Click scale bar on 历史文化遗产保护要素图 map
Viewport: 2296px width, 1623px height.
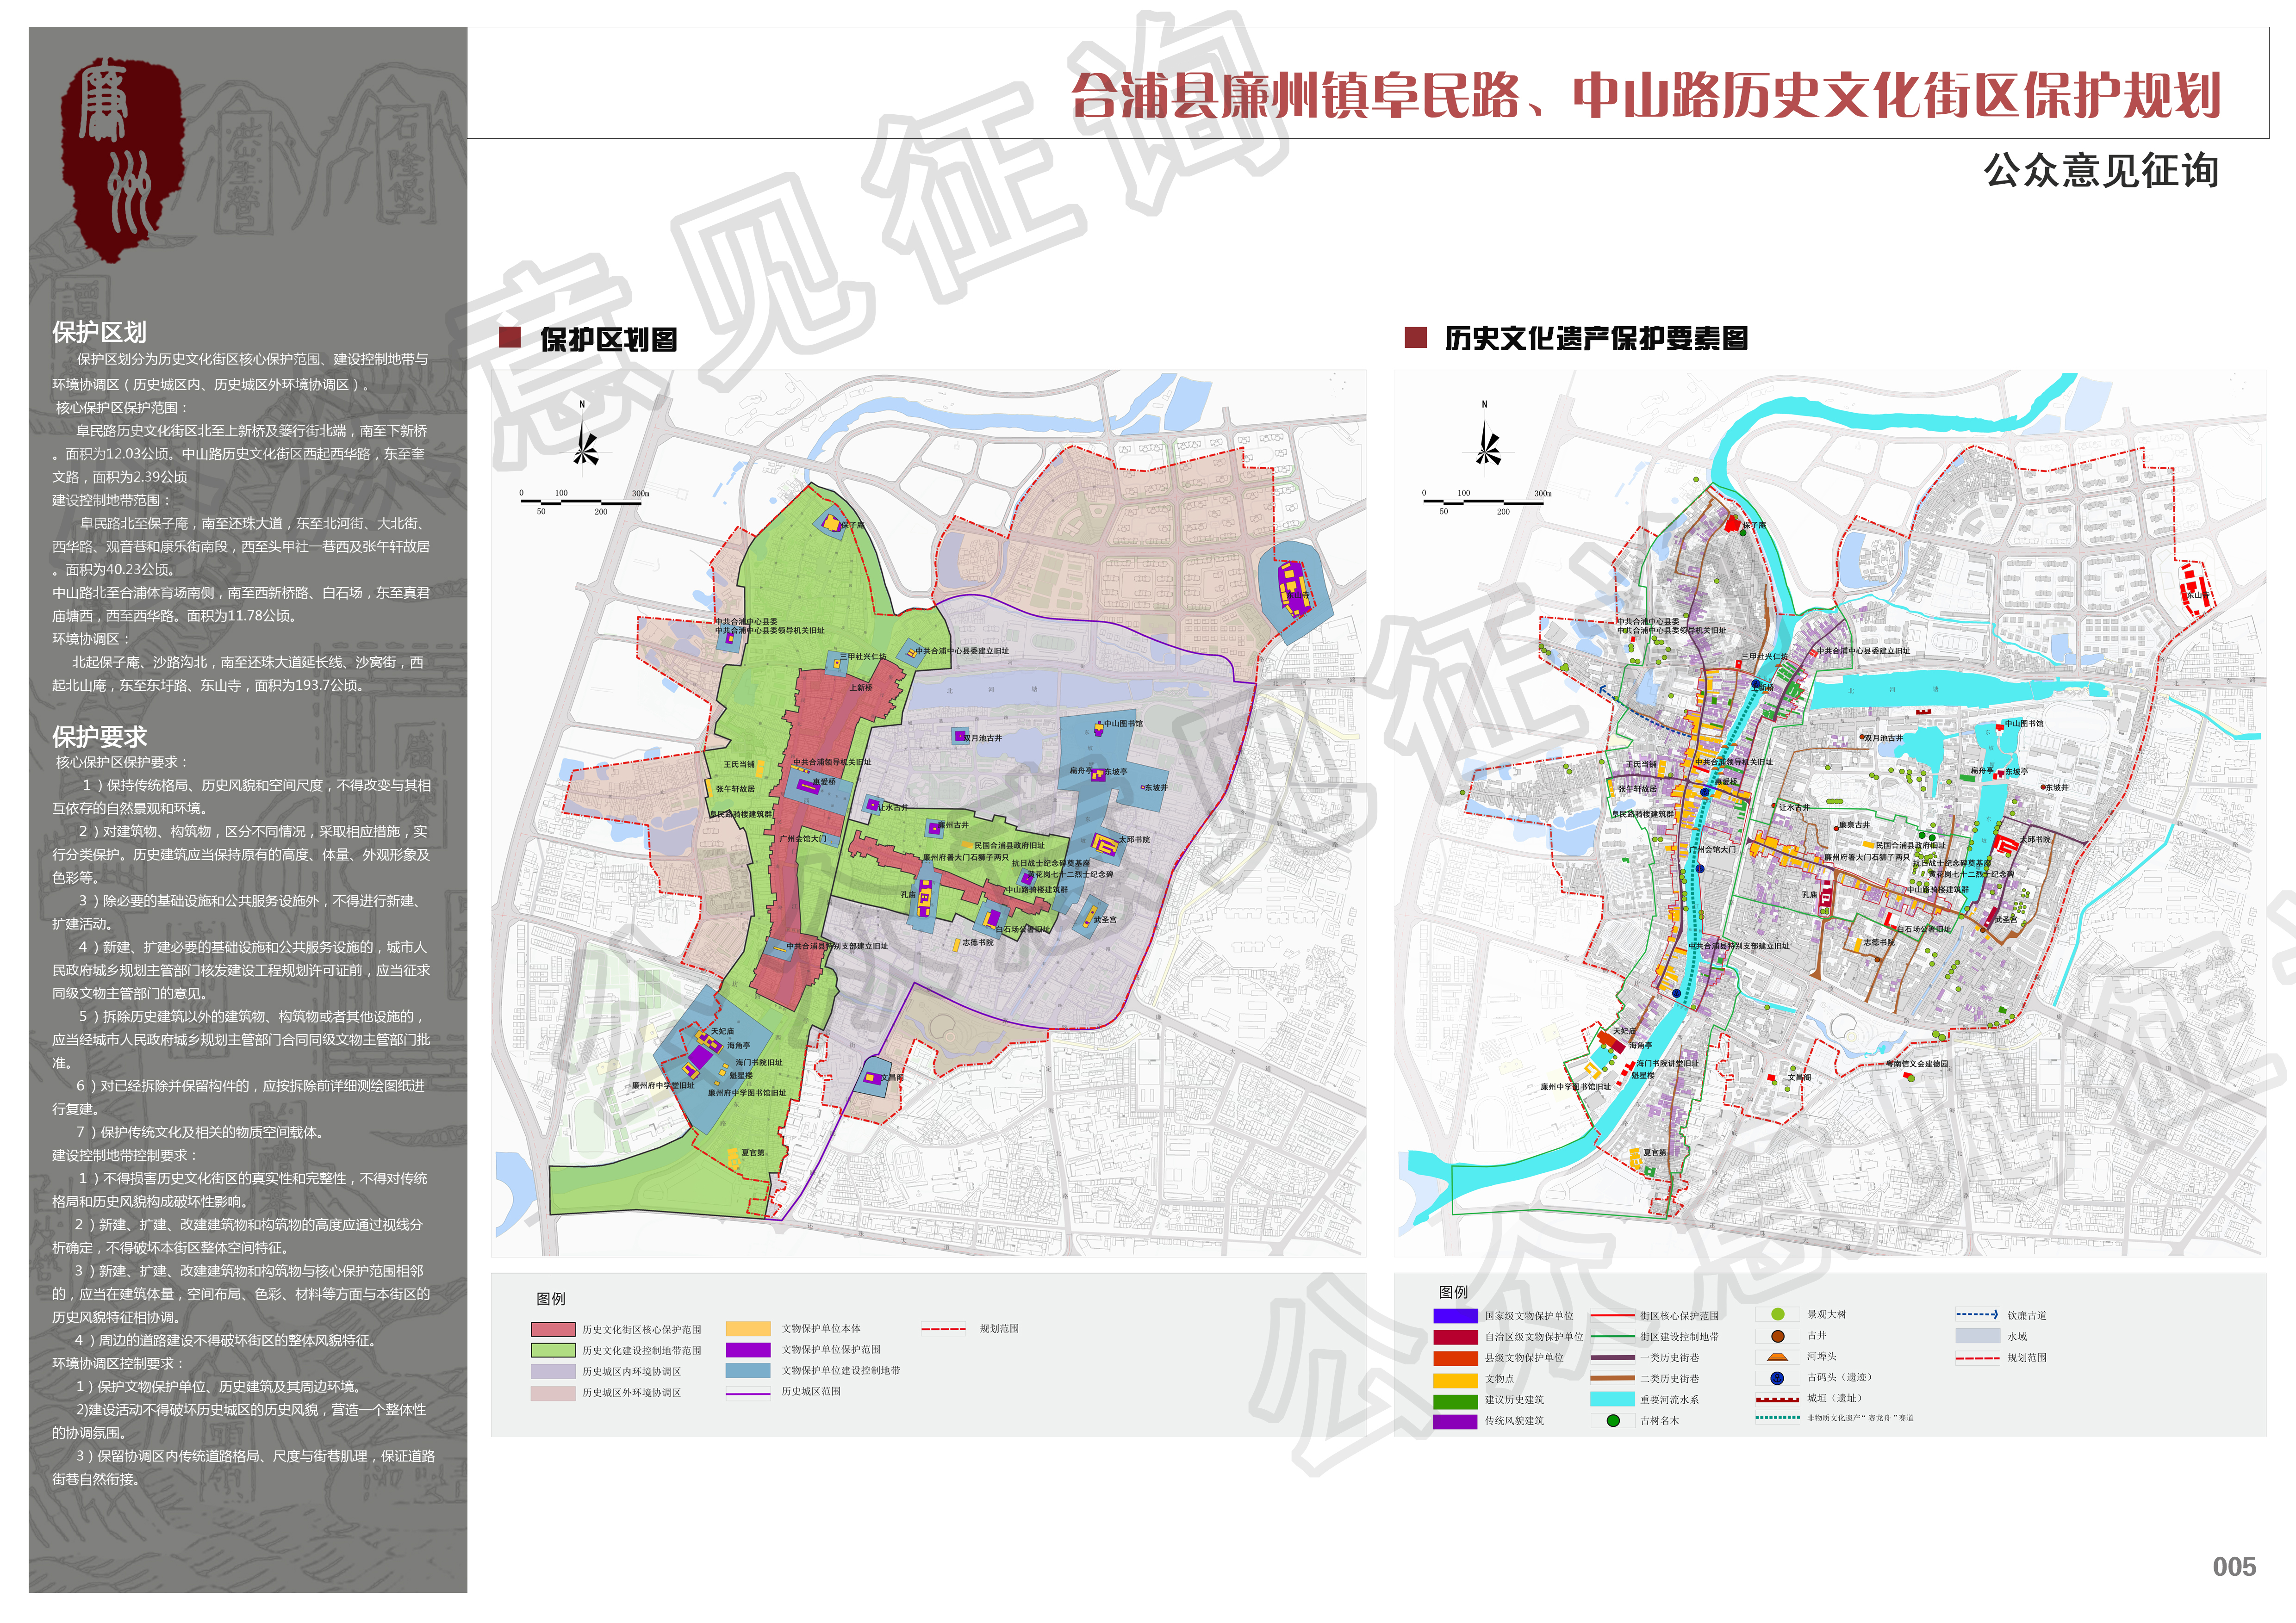point(1488,502)
